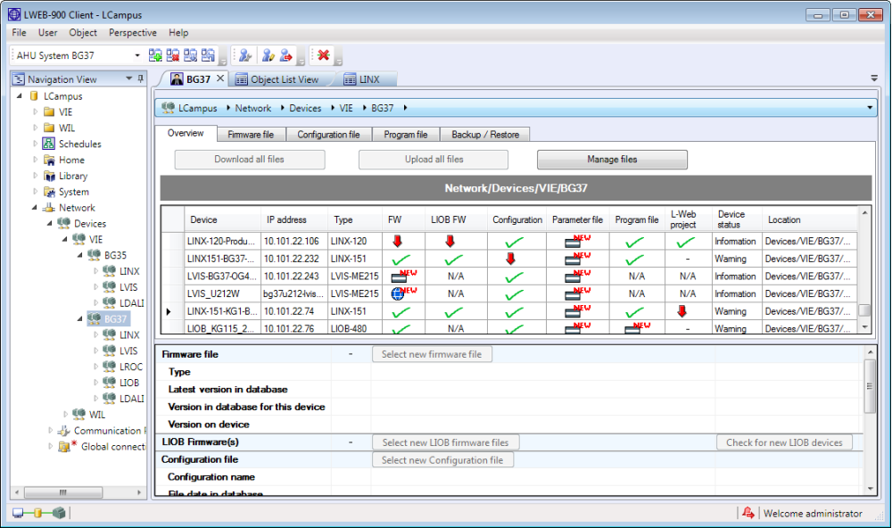
Task: Click current row arrow indicator beside LINX-151-KG1-B
Action: click(169, 311)
